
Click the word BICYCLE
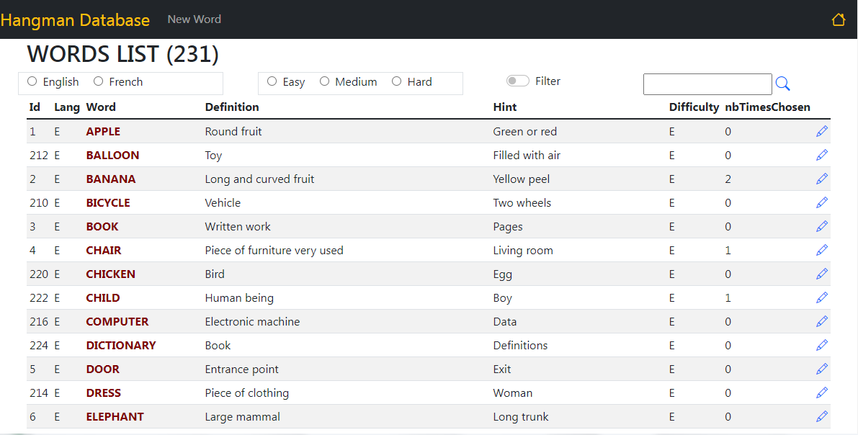(x=108, y=203)
